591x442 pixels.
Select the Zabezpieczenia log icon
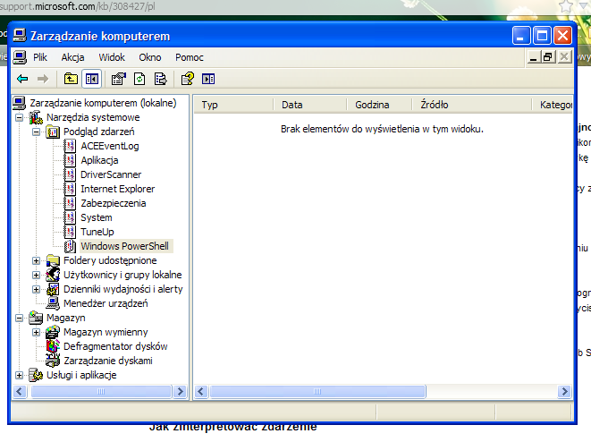(70, 203)
